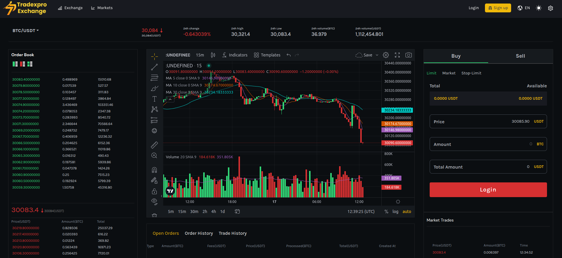
Task: Switch to the Sell tab
Action: tap(520, 56)
